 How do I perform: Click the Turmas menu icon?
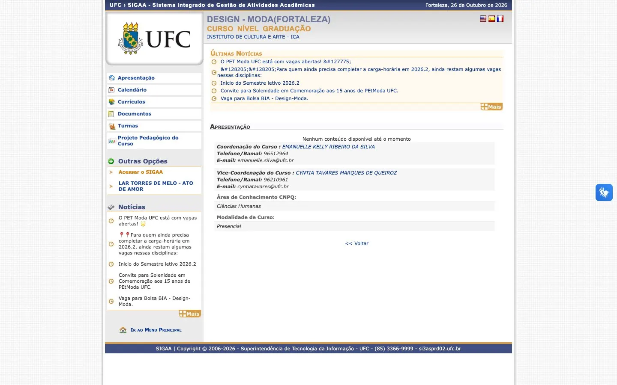[x=112, y=126]
